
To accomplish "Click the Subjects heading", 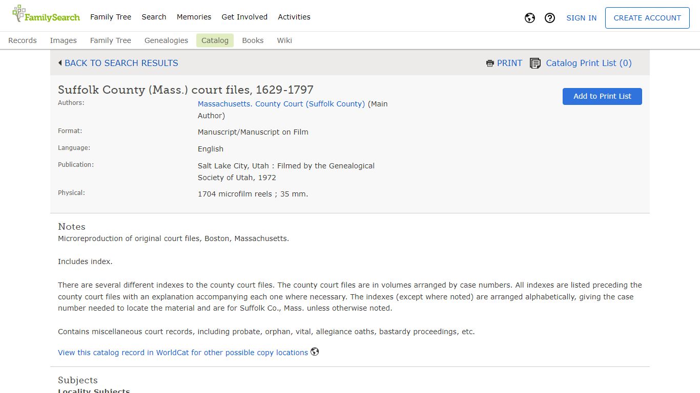I will [x=78, y=380].
